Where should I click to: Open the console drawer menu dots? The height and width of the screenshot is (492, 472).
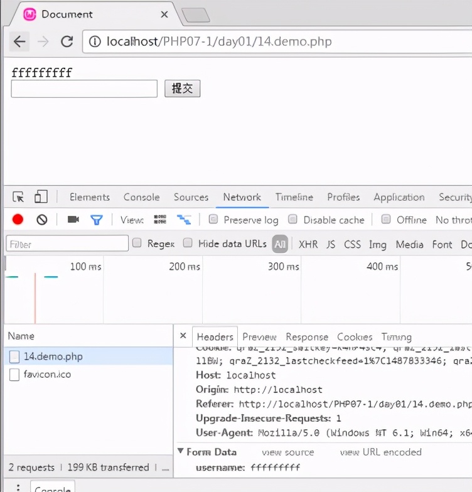tap(18, 487)
